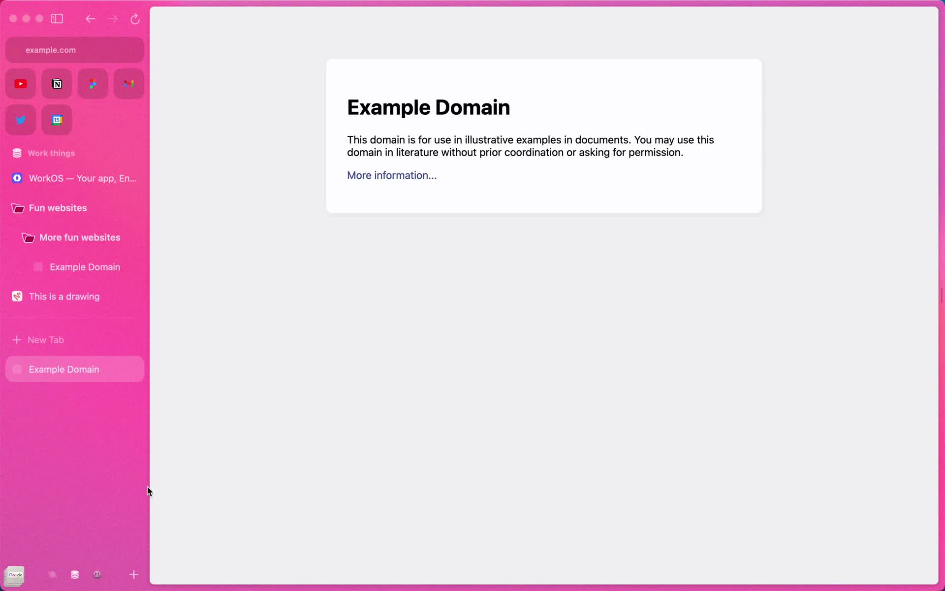Expand the Work things group

point(51,153)
